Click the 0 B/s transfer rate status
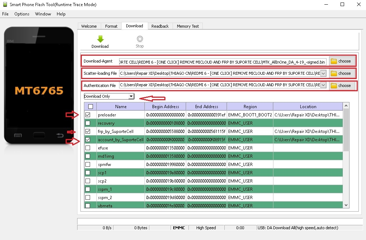 pyautogui.click(x=107, y=228)
